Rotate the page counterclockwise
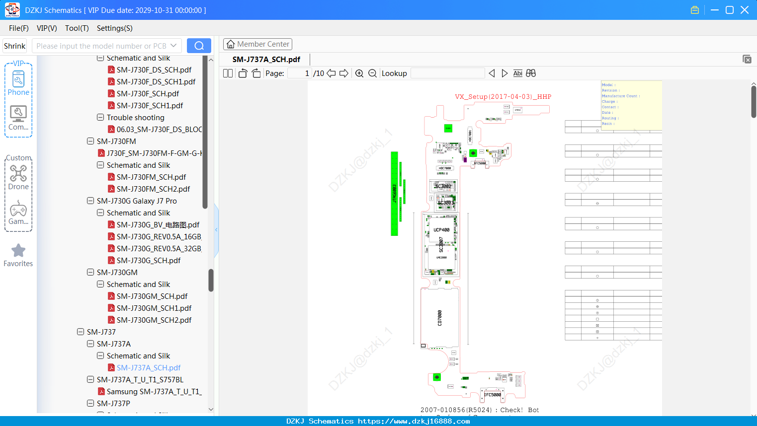 click(x=243, y=73)
